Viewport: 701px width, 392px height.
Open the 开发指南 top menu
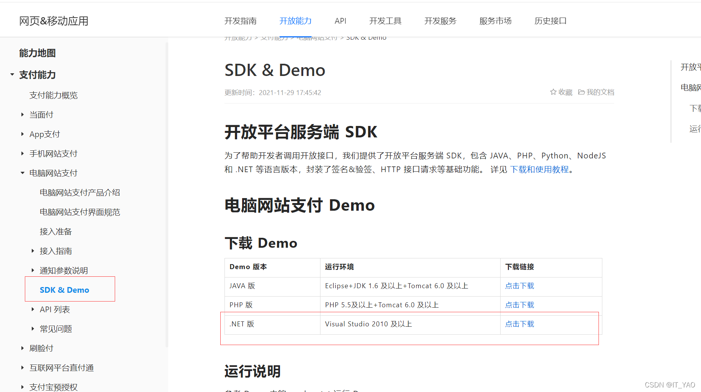click(240, 21)
